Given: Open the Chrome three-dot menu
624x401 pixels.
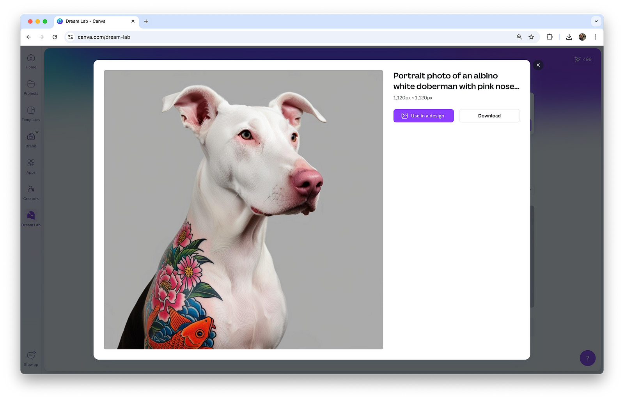Looking at the screenshot, I should click(596, 37).
